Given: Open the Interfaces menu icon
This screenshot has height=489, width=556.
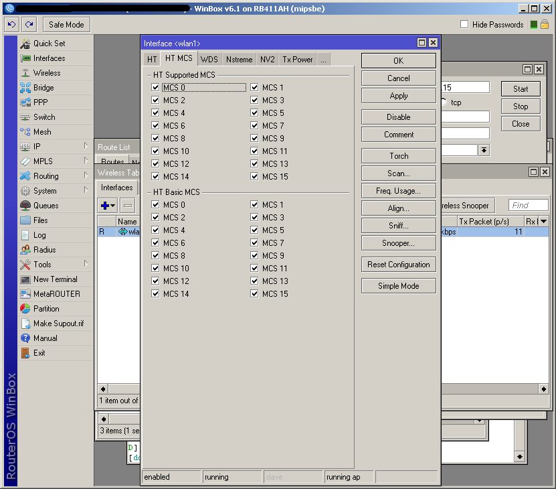Looking at the screenshot, I should (25, 58).
